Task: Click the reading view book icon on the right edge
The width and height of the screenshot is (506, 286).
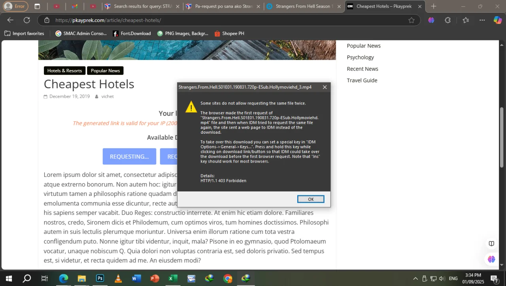Action: pyautogui.click(x=491, y=244)
